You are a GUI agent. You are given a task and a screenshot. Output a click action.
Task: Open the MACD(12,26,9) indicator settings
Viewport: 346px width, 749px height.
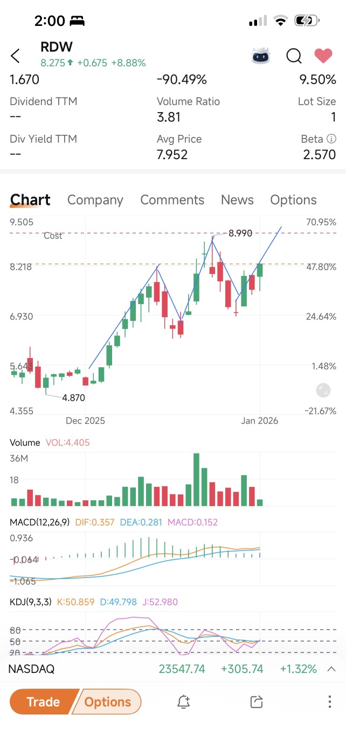40,522
